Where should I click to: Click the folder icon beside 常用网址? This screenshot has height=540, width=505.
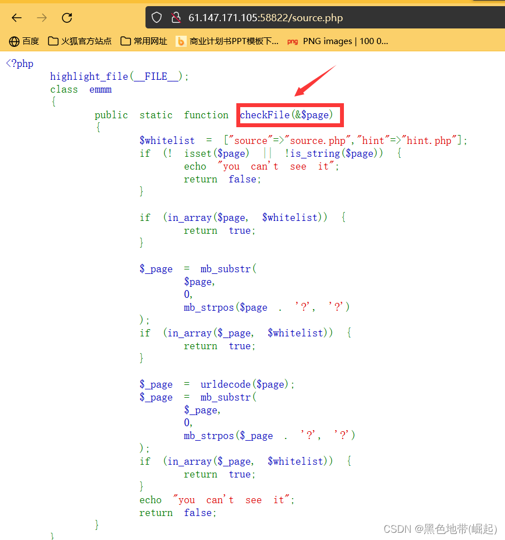[x=125, y=41]
